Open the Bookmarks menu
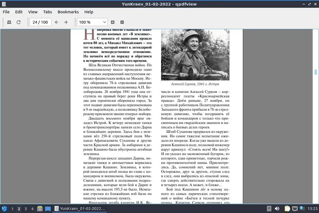 (x=68, y=12)
